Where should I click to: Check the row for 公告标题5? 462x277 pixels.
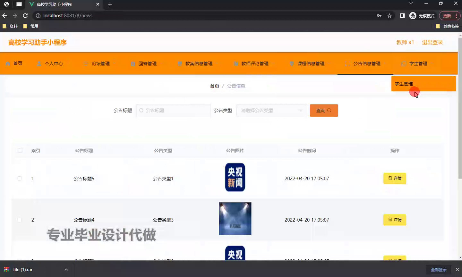pos(20,178)
